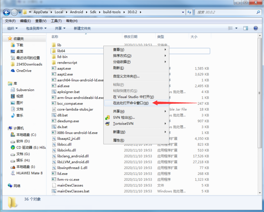264x212 pixels.
Task: Expand 新建(W) submenu
Action: click(x=136, y=132)
